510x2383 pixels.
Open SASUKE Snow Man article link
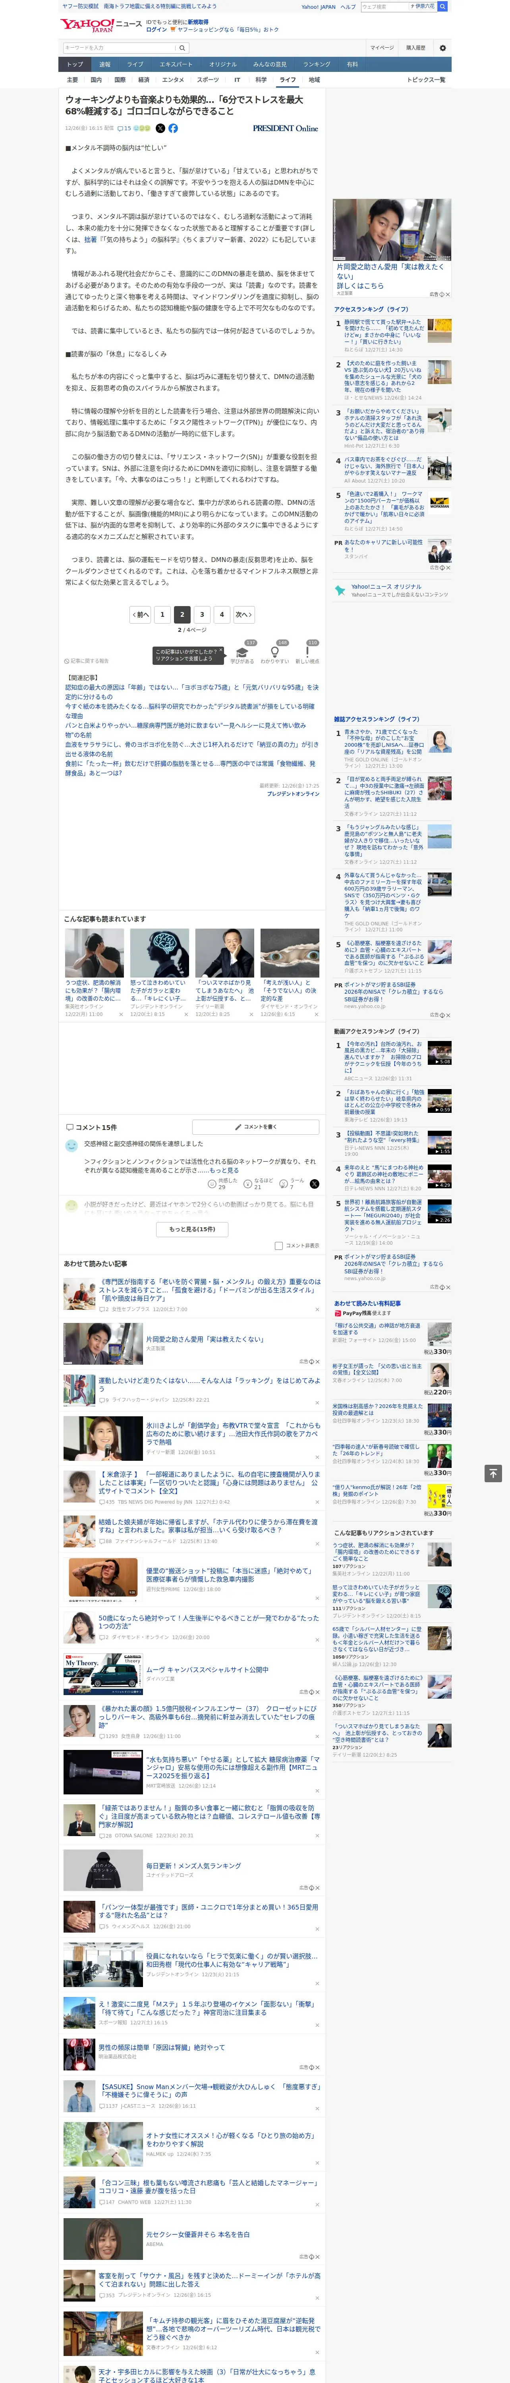(210, 2091)
